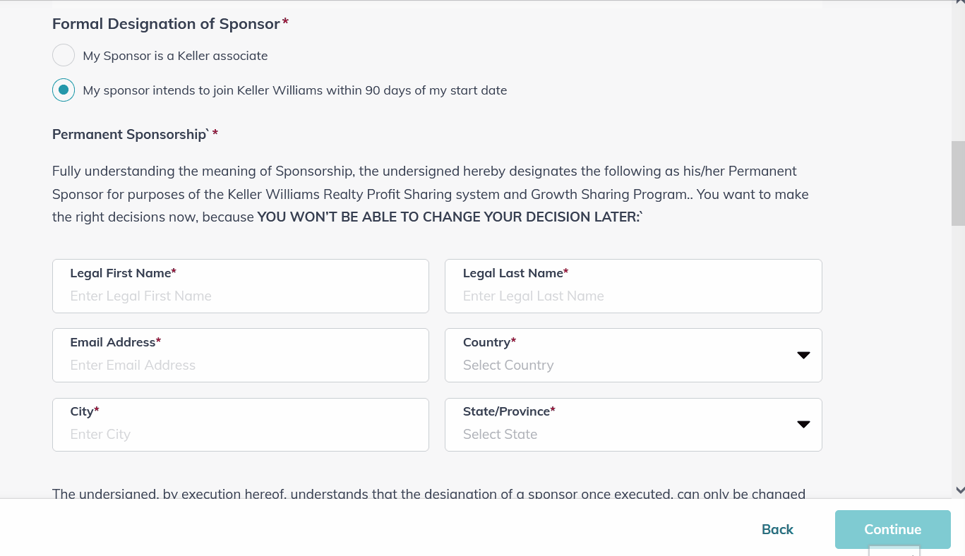Screen dimensions: 965x556
Task: Click the Legal Last Name field
Action: (x=633, y=286)
